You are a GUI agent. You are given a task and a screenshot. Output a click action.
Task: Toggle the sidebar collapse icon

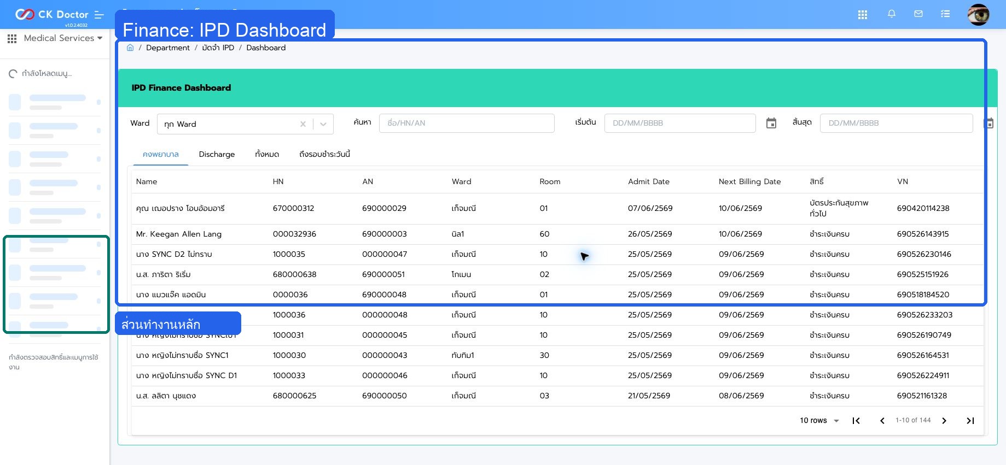tap(99, 15)
